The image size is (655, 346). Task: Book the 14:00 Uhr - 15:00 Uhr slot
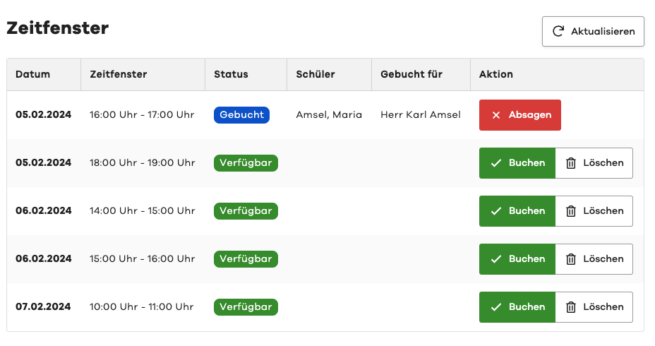517,211
